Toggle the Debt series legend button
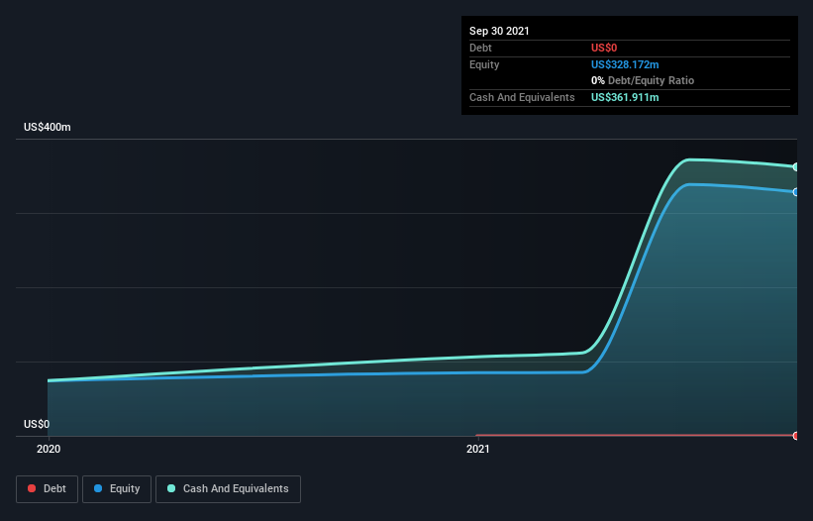This screenshot has height=521, width=813. click(47, 489)
